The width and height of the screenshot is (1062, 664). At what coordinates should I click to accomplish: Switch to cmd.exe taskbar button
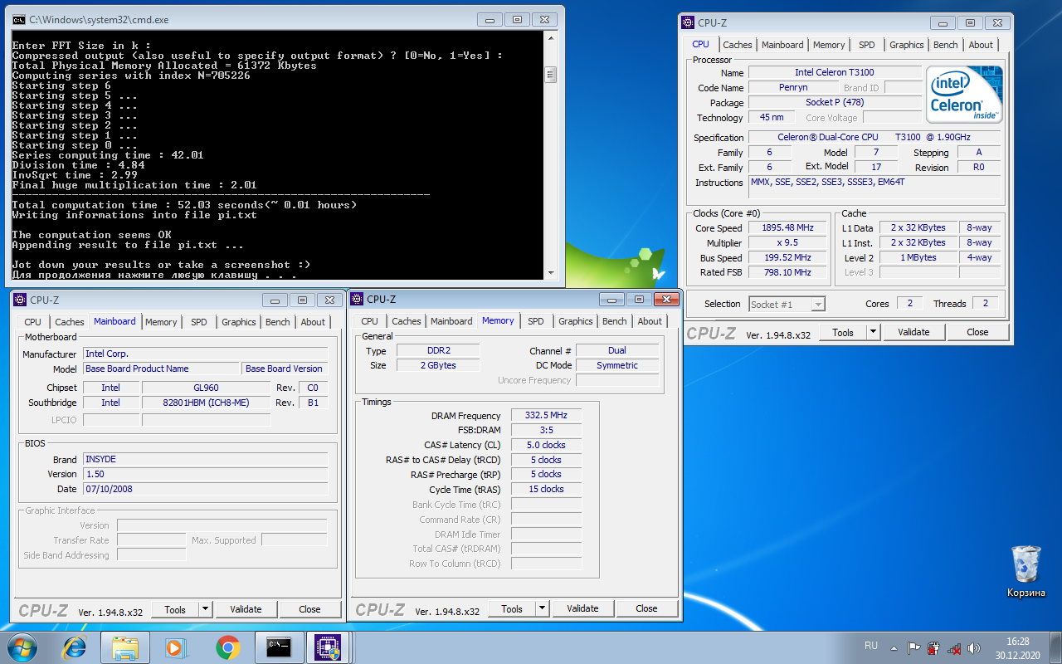point(279,647)
